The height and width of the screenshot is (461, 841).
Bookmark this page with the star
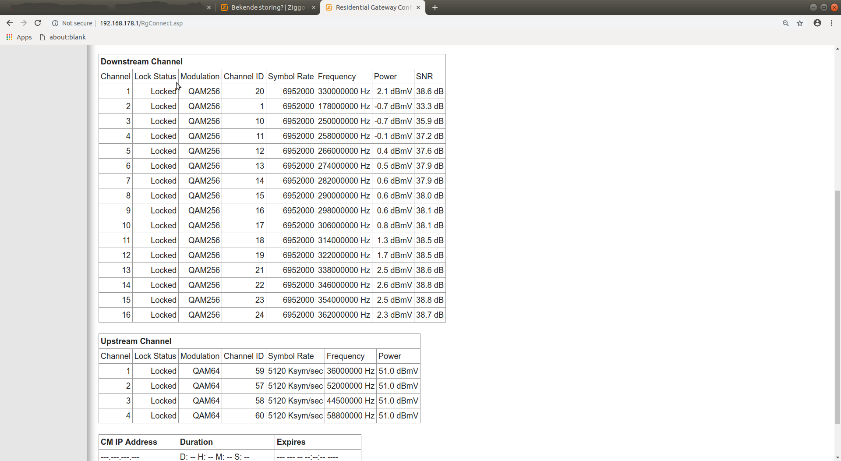point(800,23)
